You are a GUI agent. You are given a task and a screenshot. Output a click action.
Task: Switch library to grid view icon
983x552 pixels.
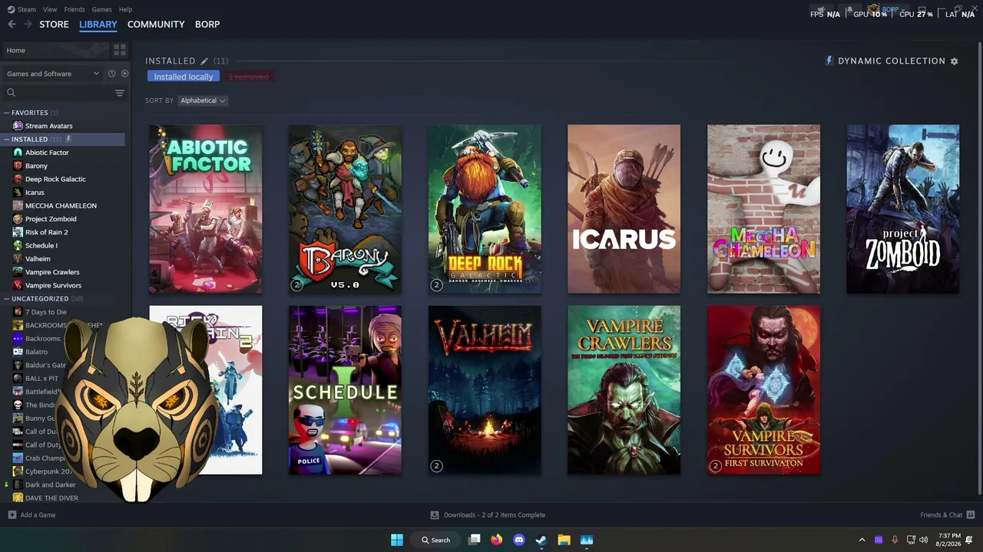(x=120, y=50)
